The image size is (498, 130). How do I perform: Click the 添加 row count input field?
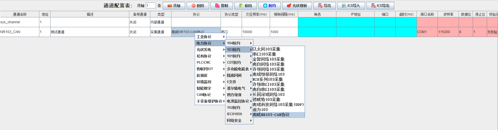(x=151, y=6)
